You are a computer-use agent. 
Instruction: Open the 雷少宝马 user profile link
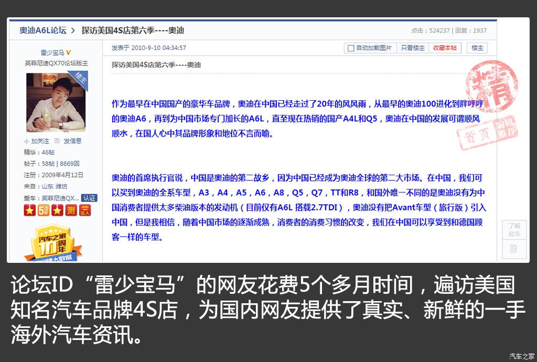[52, 53]
